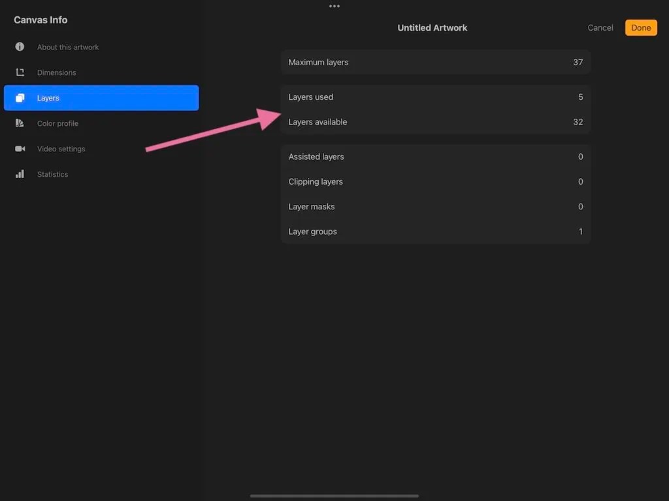The image size is (669, 501).
Task: Click the Clipping layers entry
Action: click(x=435, y=181)
